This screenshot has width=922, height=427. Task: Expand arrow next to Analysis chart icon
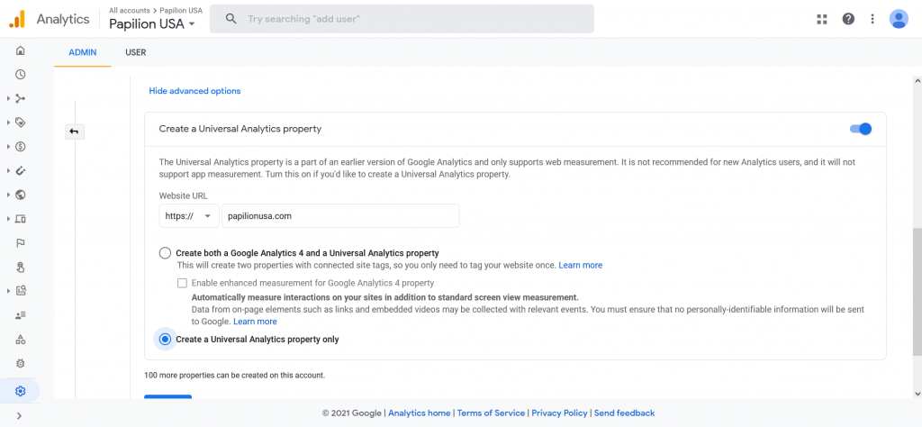pyautogui.click(x=9, y=291)
